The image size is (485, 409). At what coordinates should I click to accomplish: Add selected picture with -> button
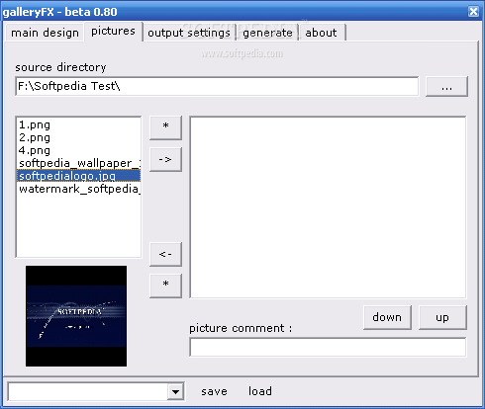coord(165,159)
